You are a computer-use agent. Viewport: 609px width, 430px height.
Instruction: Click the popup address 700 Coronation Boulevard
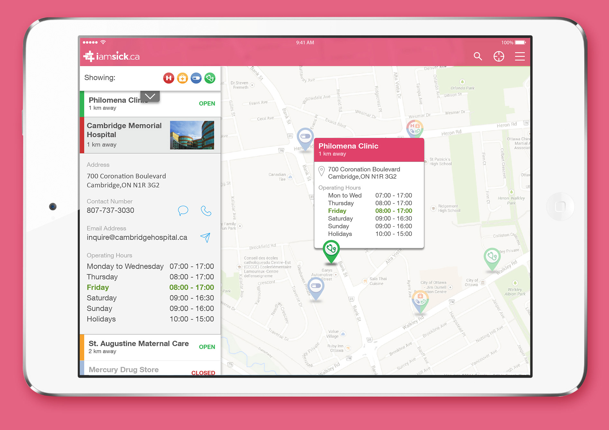(x=364, y=173)
